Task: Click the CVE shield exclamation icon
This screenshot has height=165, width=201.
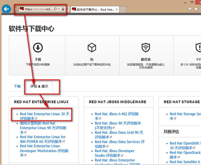Action: click(199, 47)
